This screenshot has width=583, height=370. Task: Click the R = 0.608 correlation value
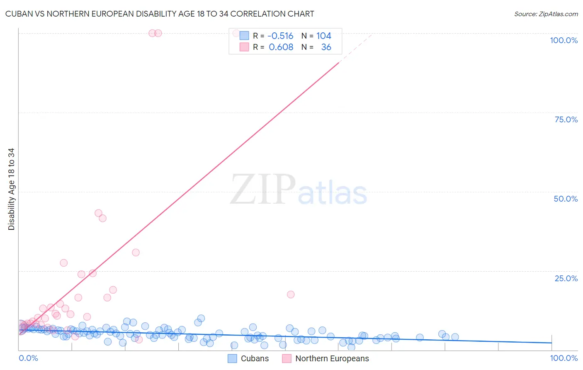[273, 47]
